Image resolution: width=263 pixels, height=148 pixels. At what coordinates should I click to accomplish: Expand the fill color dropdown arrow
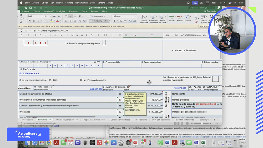click(x=54, y=21)
